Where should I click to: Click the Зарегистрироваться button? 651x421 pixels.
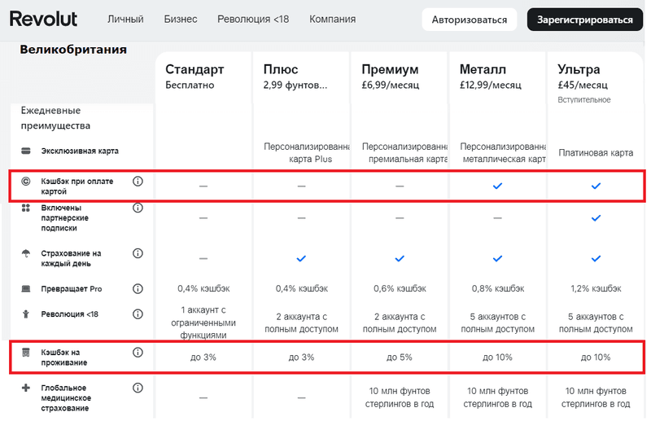click(x=585, y=20)
